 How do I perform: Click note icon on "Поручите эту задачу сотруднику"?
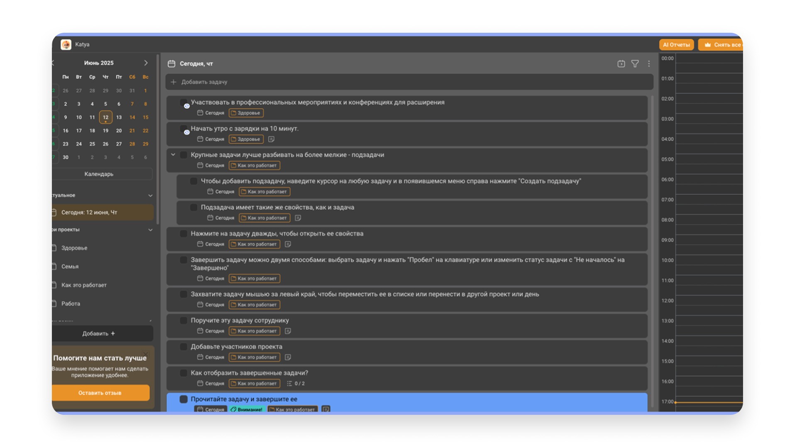tap(288, 331)
